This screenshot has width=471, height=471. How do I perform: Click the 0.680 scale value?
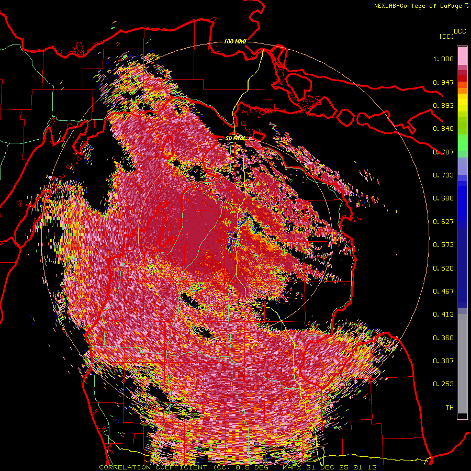click(443, 198)
